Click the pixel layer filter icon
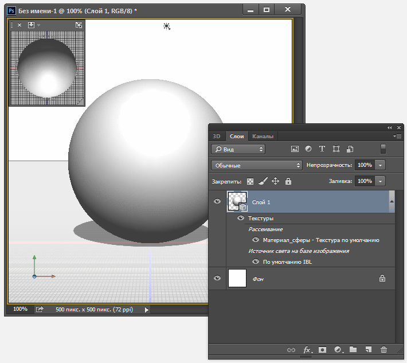407x363 pixels. 295,149
